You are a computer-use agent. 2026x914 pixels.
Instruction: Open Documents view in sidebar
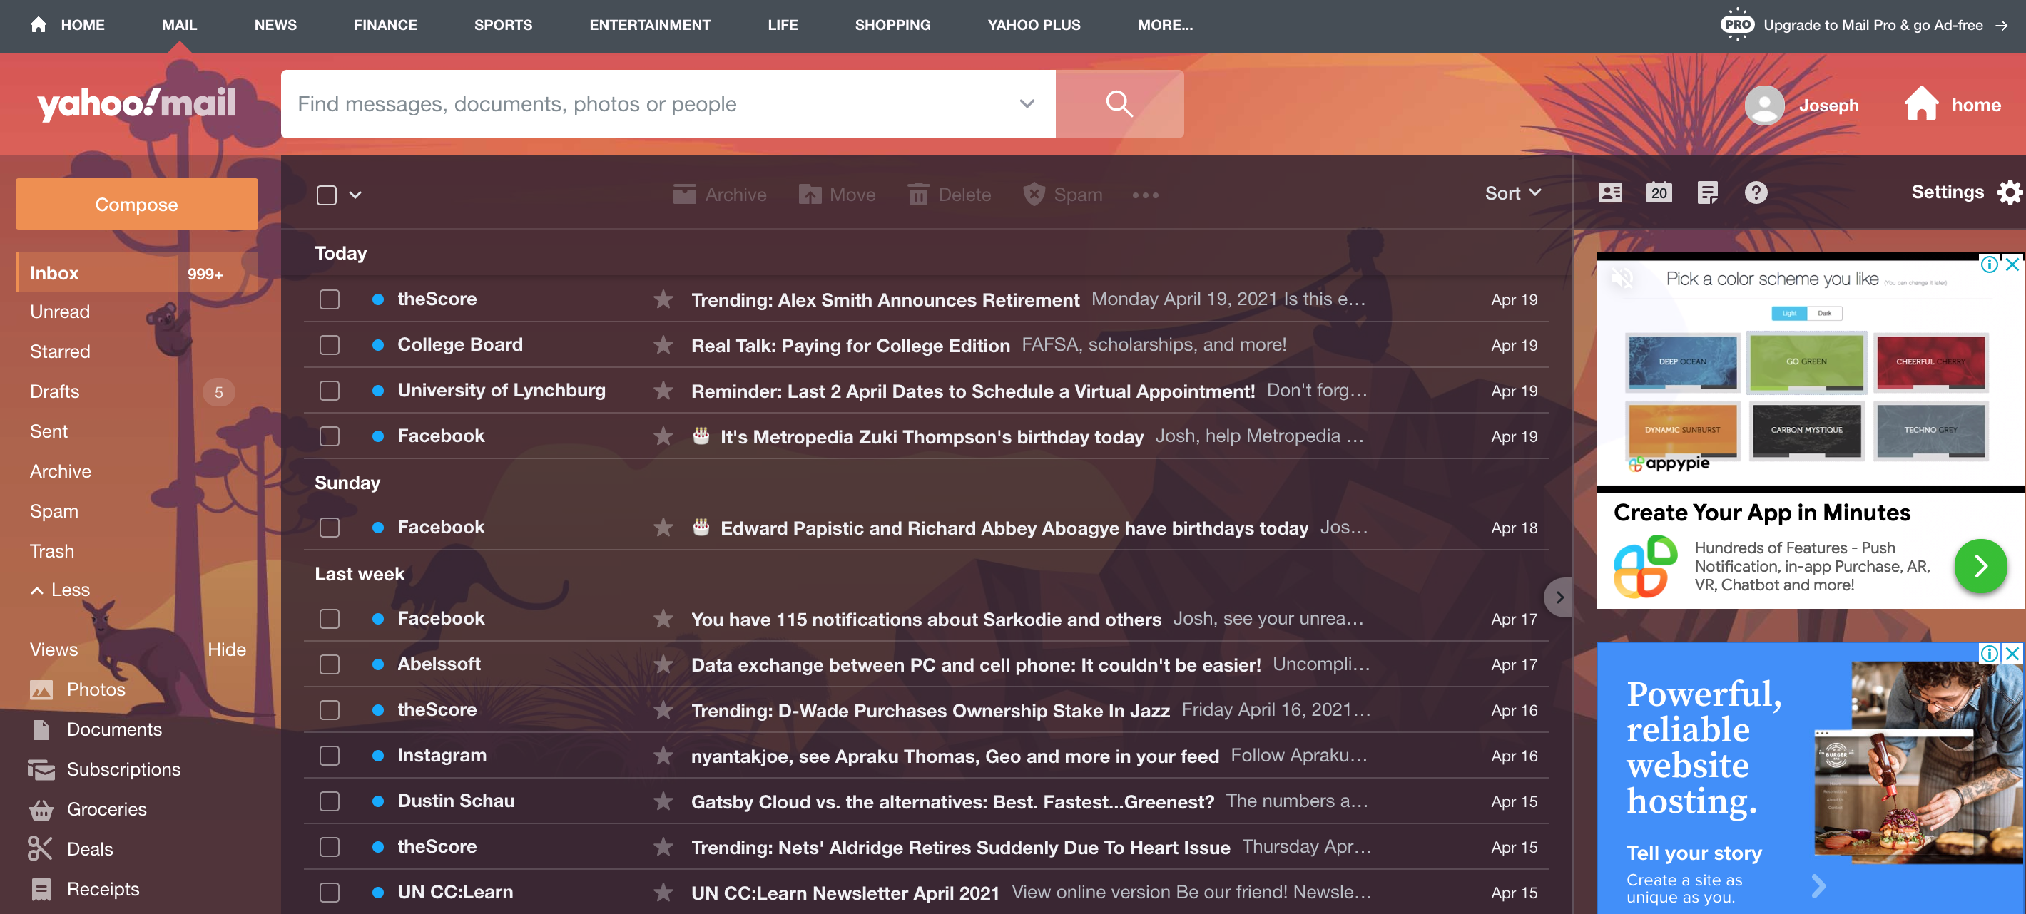(x=95, y=729)
